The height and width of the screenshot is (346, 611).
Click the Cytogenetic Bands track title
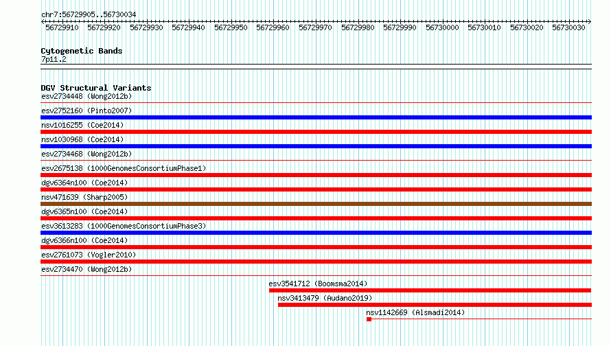click(82, 51)
